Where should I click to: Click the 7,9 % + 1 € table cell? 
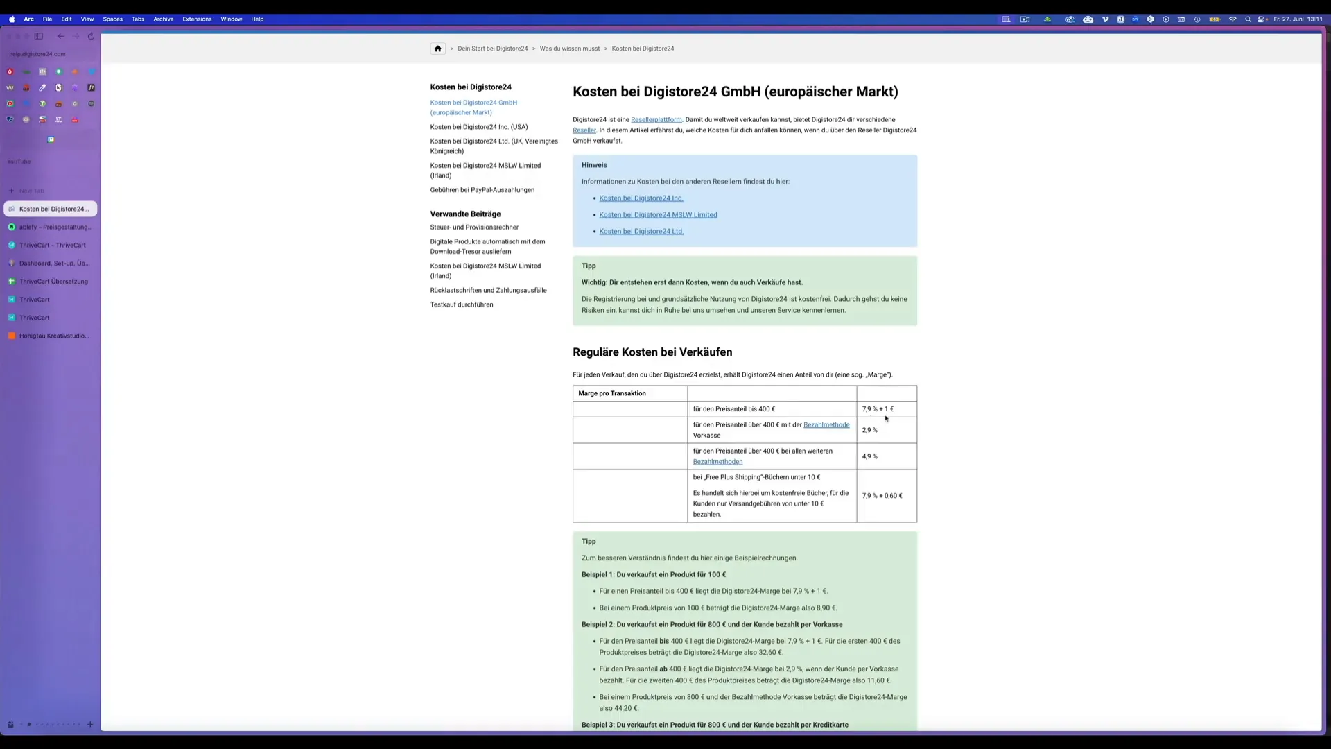[x=886, y=409]
